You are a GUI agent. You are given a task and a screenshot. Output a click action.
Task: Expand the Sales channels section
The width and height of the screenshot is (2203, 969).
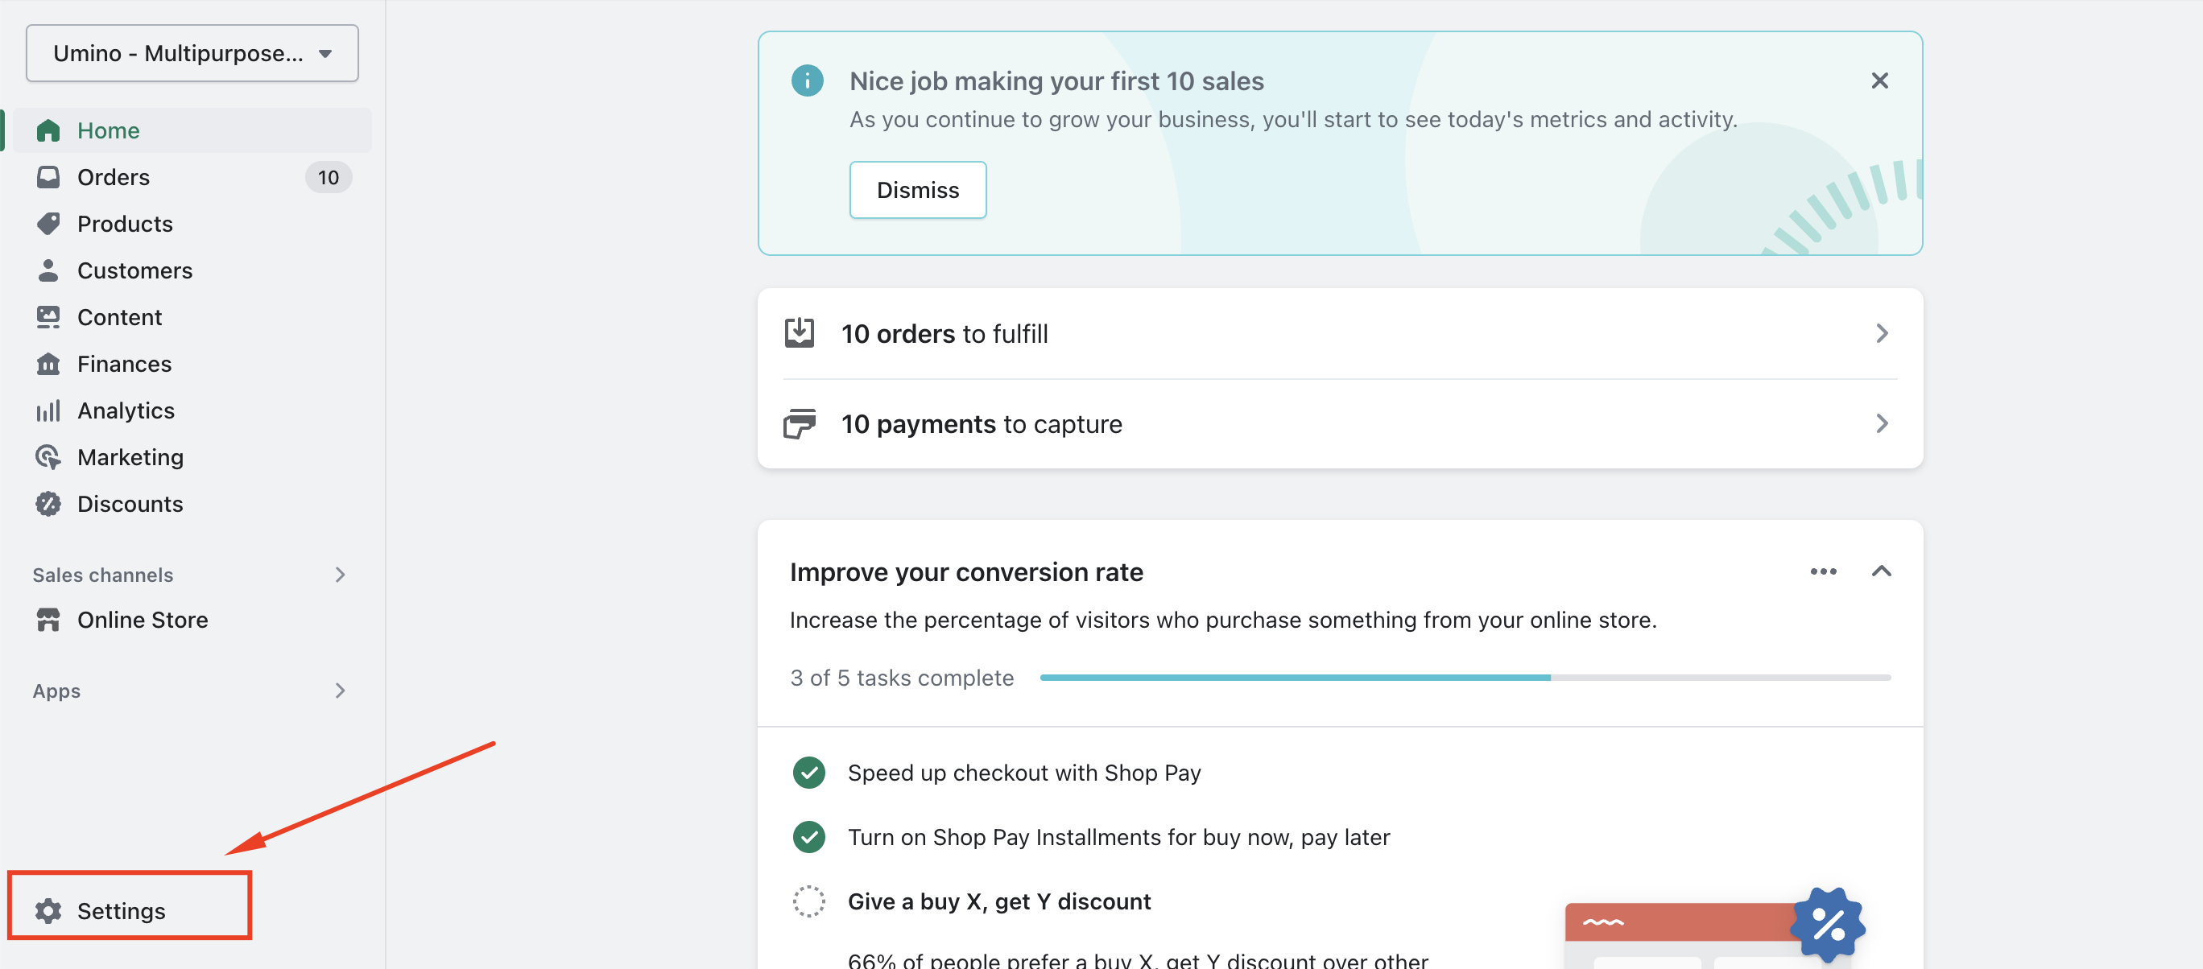click(340, 575)
